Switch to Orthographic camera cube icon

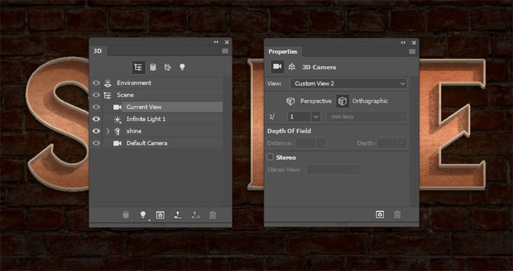[x=342, y=101]
